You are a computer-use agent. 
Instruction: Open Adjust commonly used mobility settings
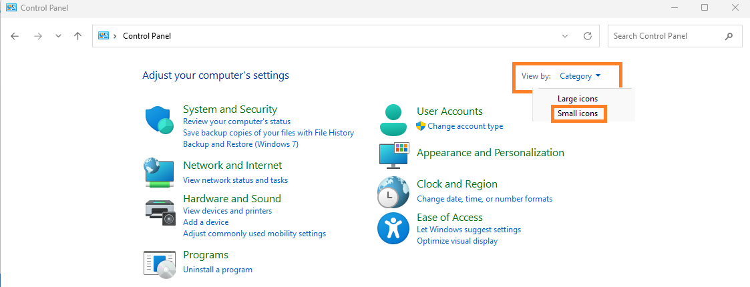[254, 234]
